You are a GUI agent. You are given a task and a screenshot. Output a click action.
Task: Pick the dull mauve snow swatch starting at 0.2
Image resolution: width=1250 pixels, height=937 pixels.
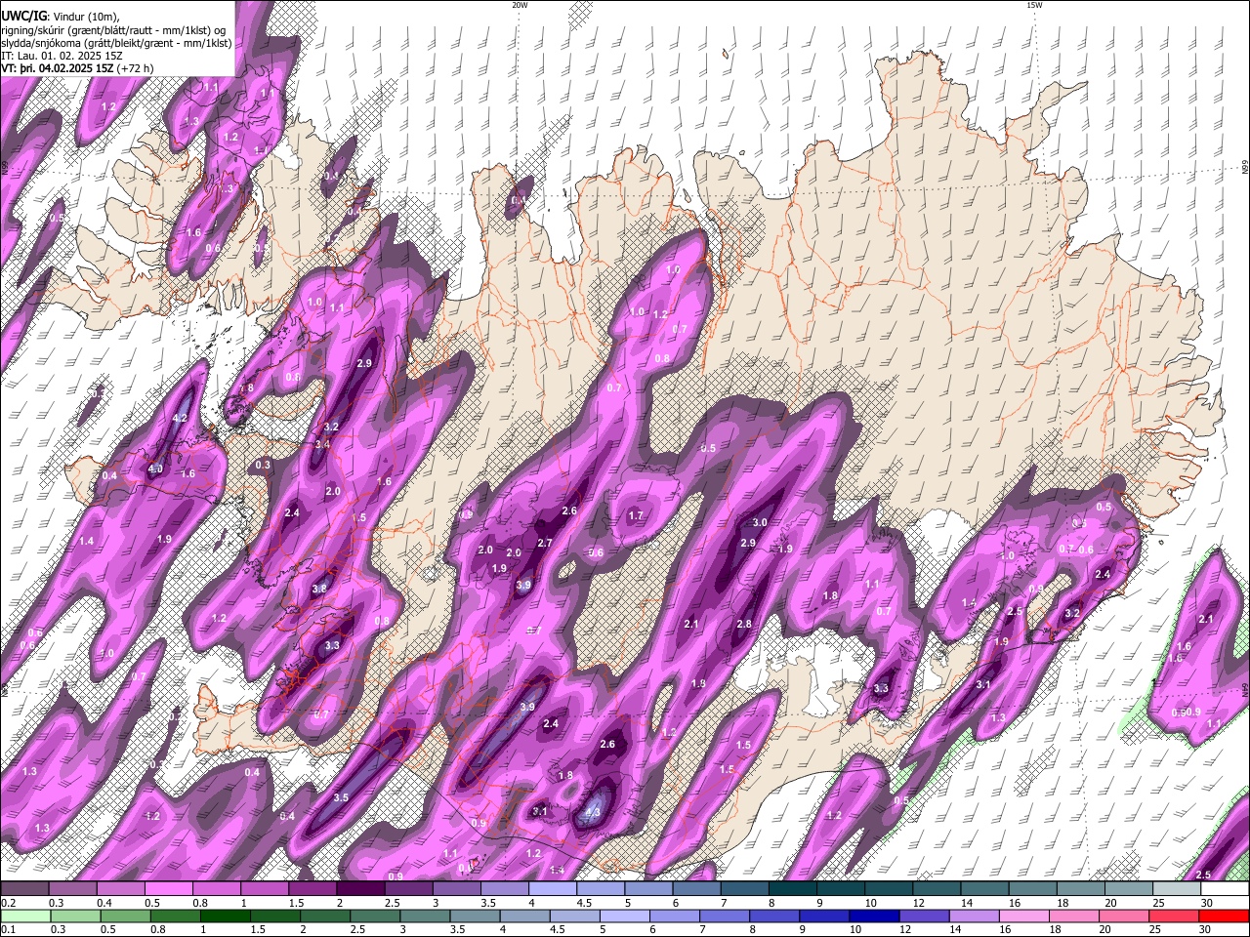pyautogui.click(x=24, y=889)
